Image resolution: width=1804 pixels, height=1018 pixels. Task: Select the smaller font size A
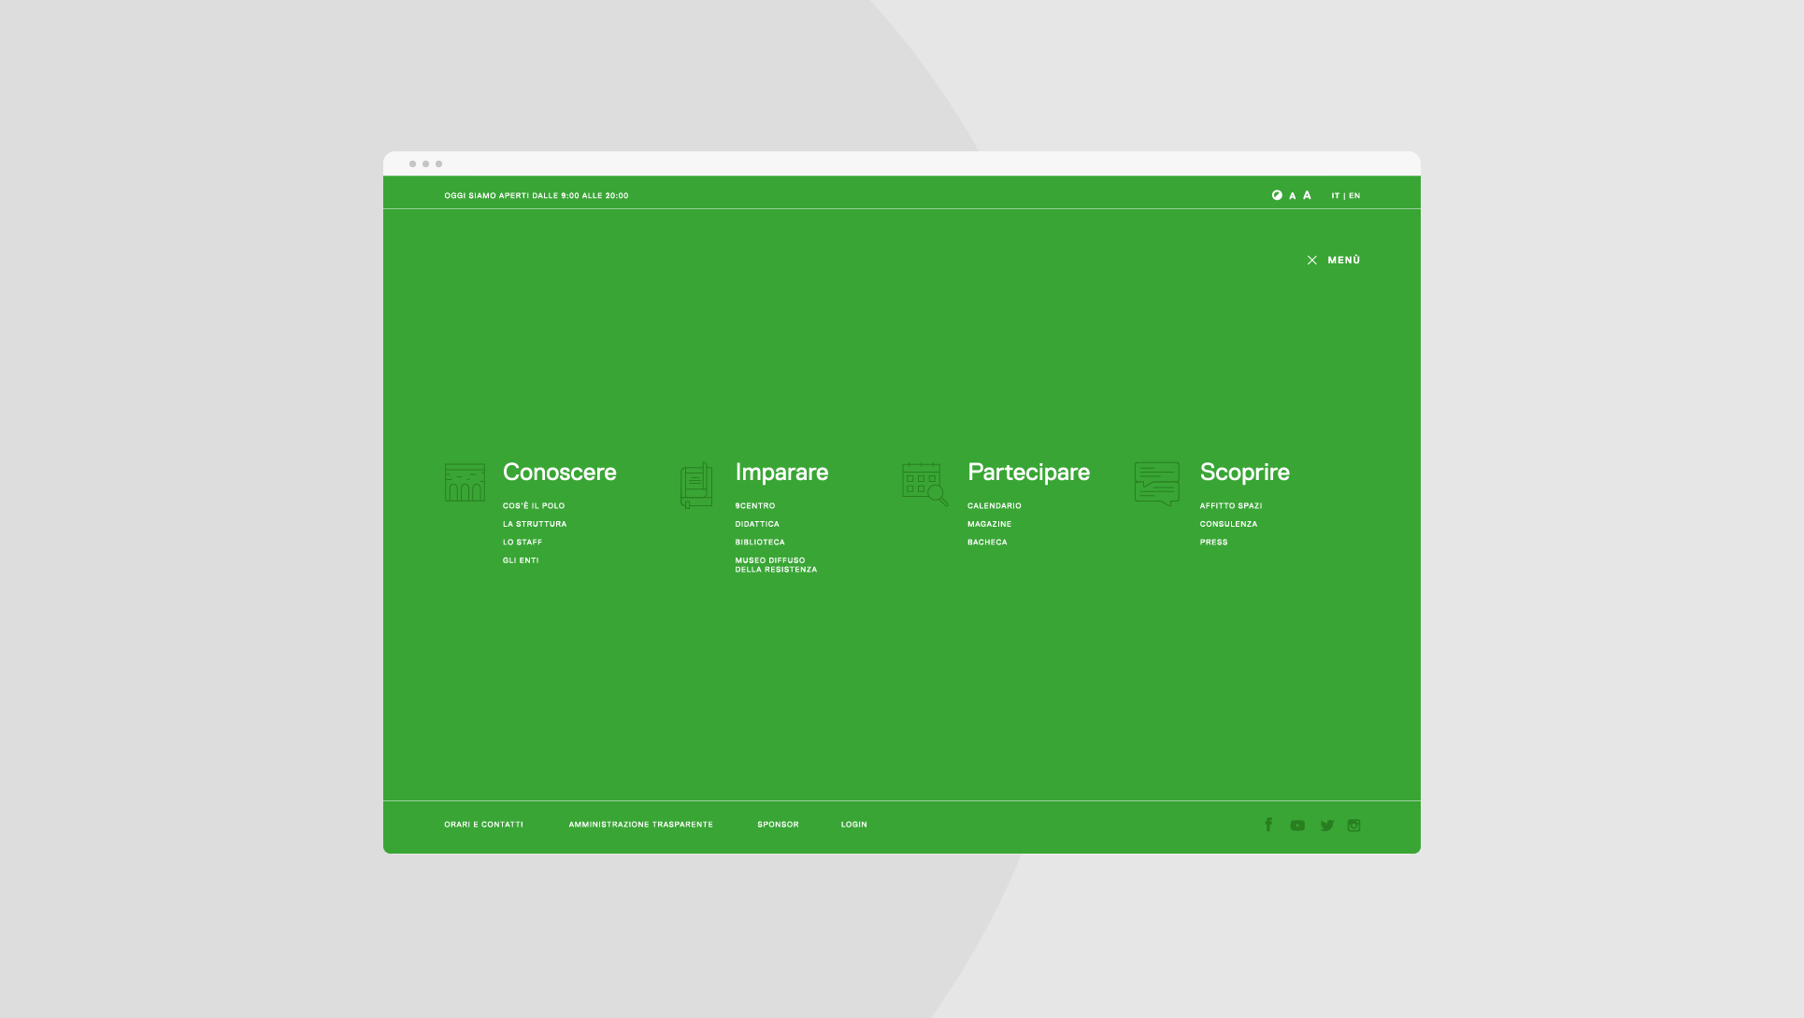(1293, 196)
